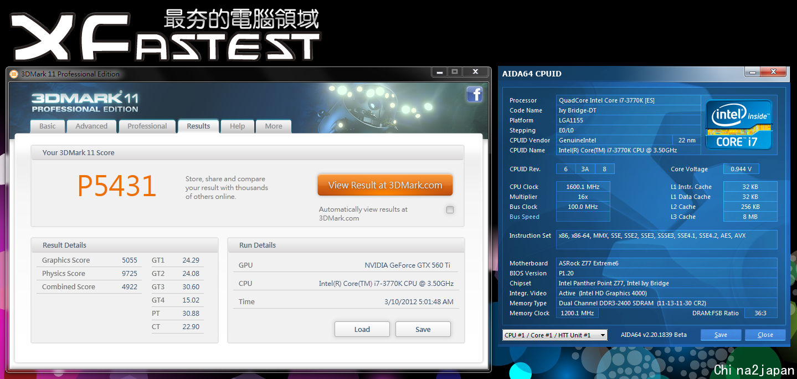797x379 pixels.
Task: Click the Close button in AIDA64 CPUID
Action: click(x=765, y=335)
